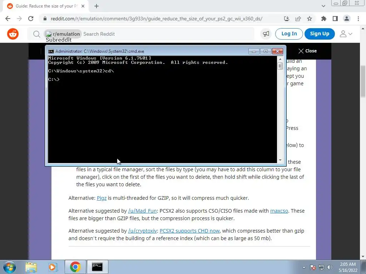
Task: Click the address bar lock icon
Action: click(45, 19)
